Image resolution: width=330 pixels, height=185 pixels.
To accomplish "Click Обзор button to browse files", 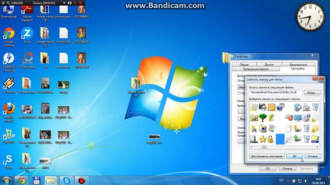I will click(x=312, y=92).
